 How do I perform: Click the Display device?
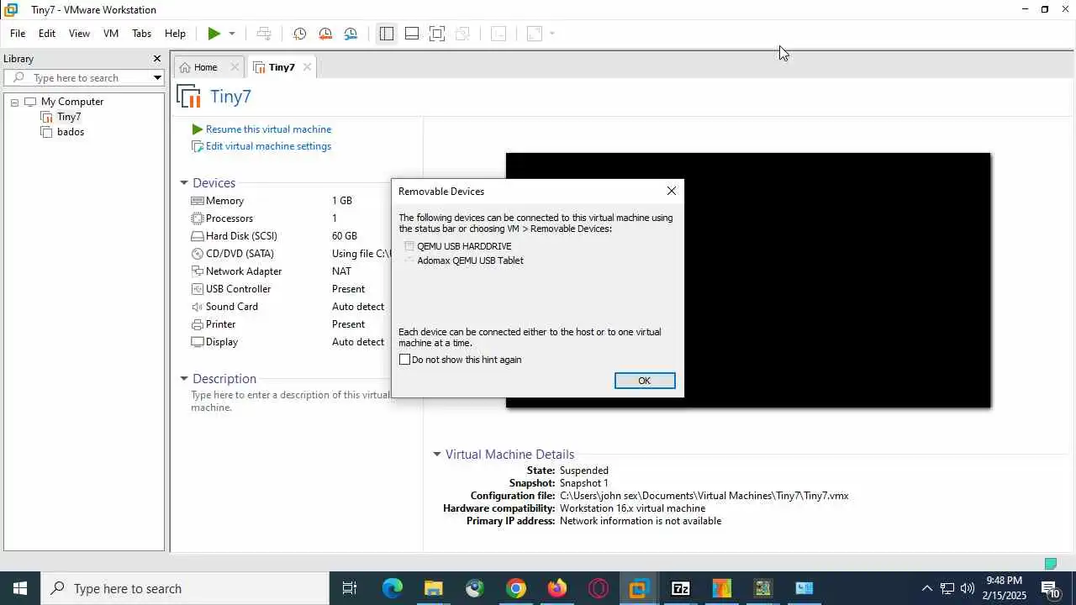(221, 342)
